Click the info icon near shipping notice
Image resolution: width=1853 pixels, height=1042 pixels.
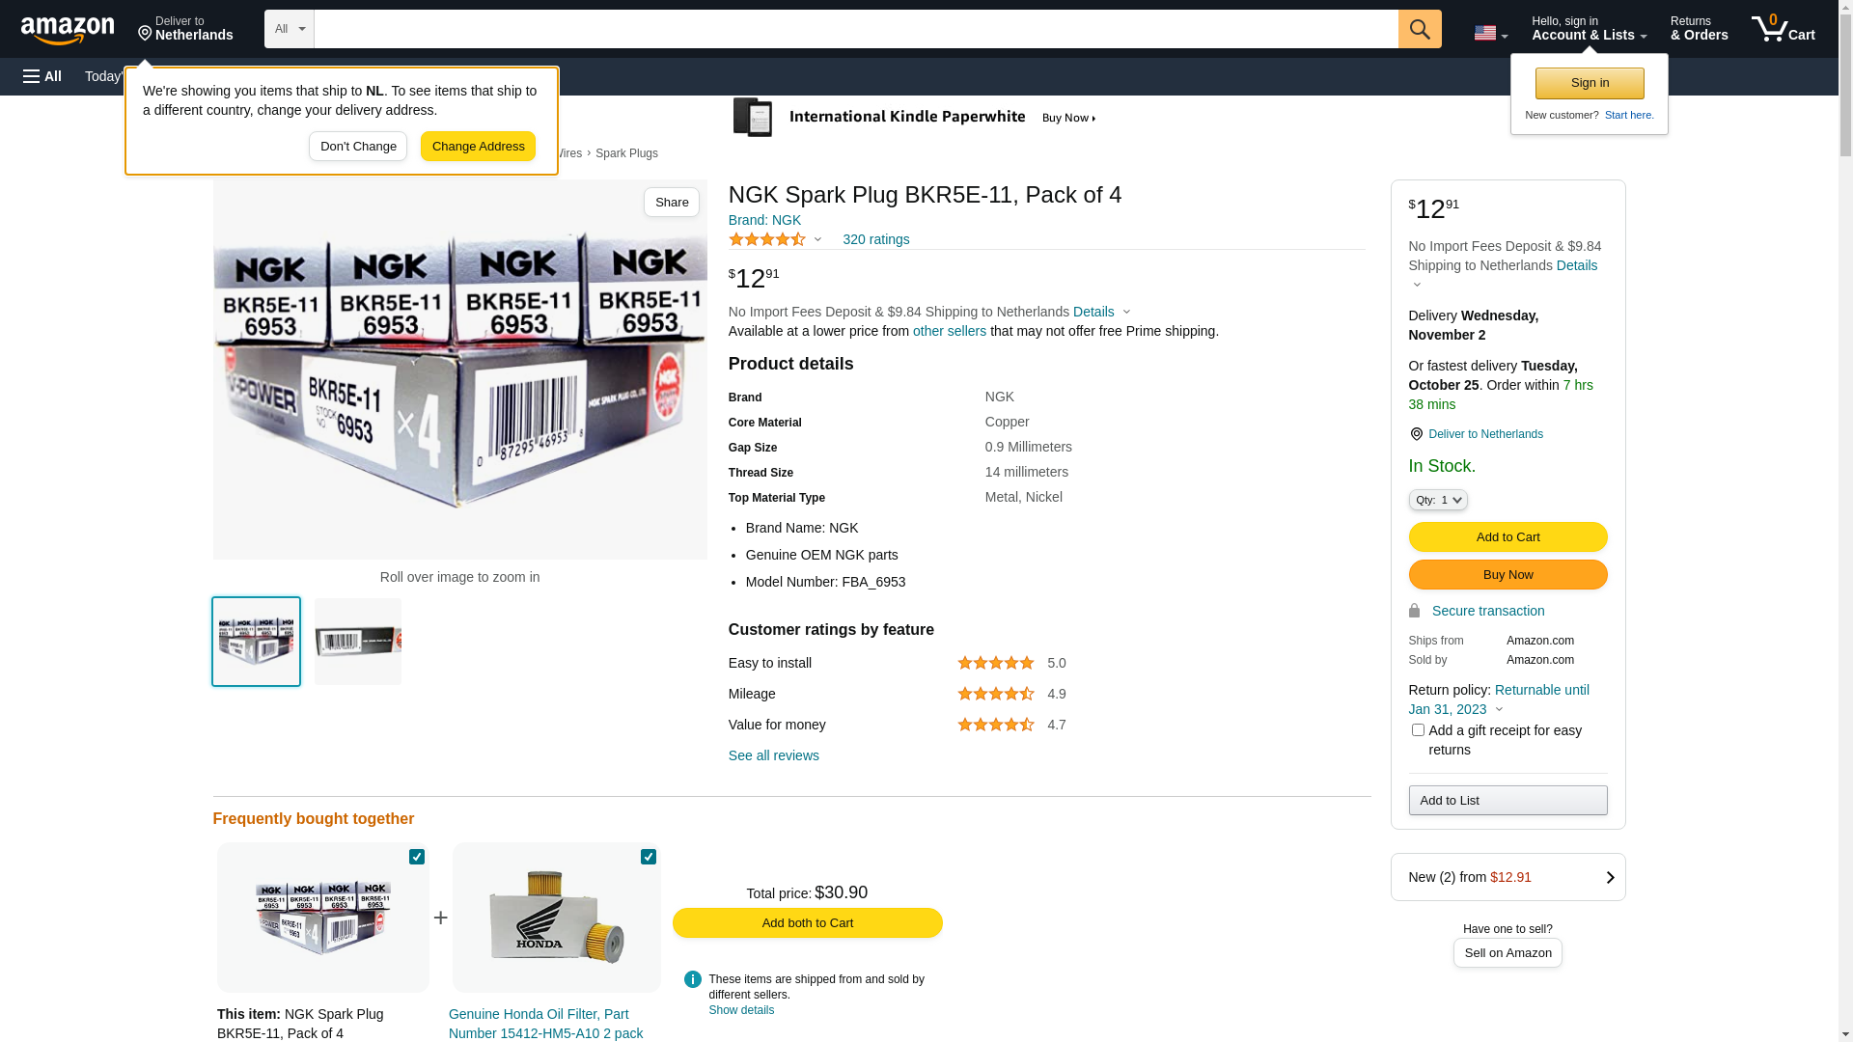pos(692,979)
